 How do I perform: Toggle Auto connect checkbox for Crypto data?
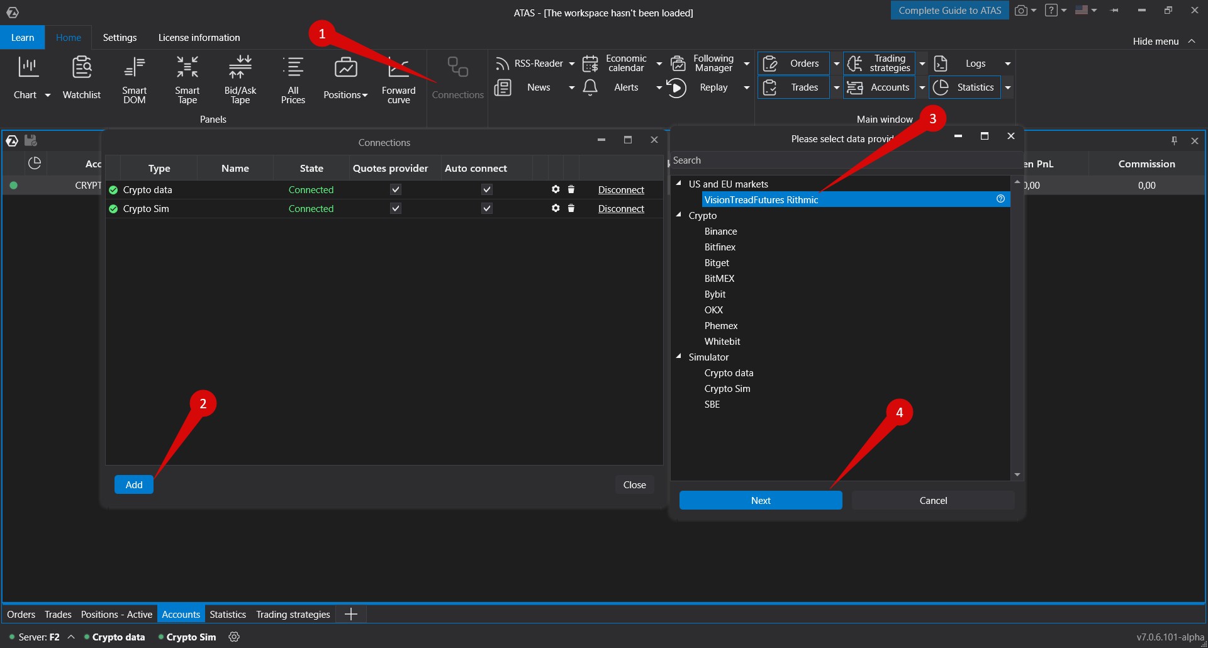pos(486,189)
